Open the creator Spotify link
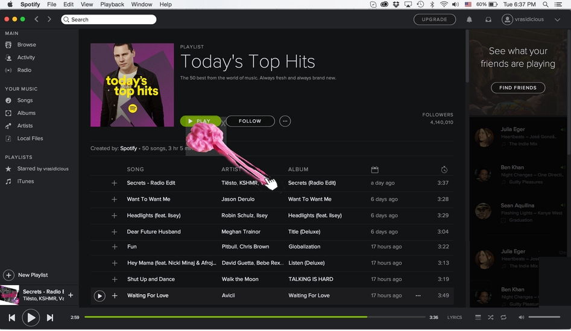571x331 pixels. 128,148
